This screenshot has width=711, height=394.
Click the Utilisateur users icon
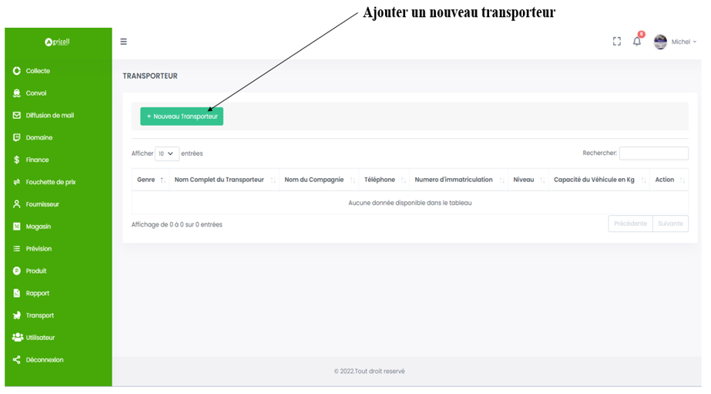tap(18, 338)
